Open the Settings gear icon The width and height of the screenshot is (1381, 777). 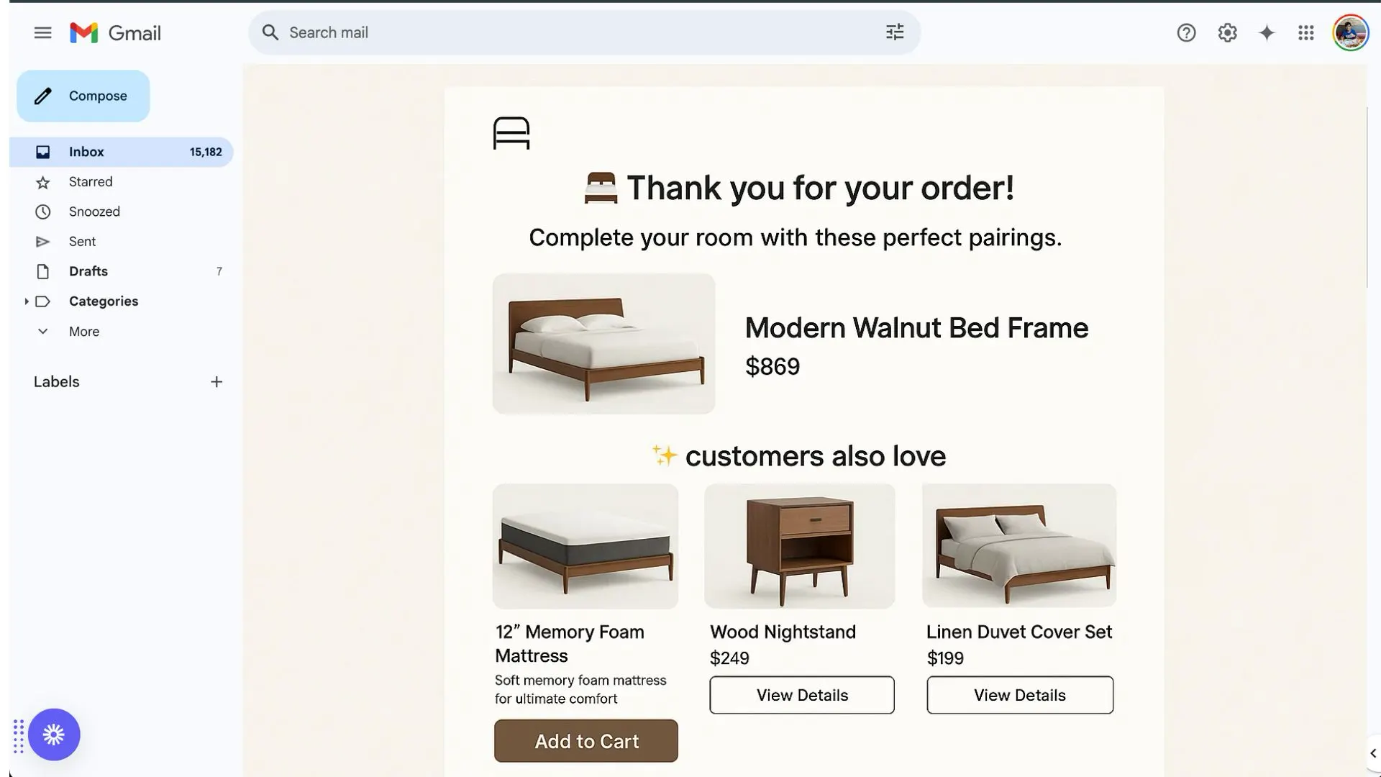pyautogui.click(x=1227, y=33)
